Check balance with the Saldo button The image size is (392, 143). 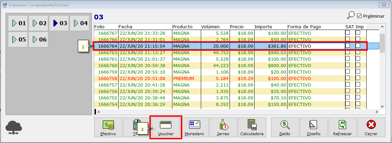285,128
